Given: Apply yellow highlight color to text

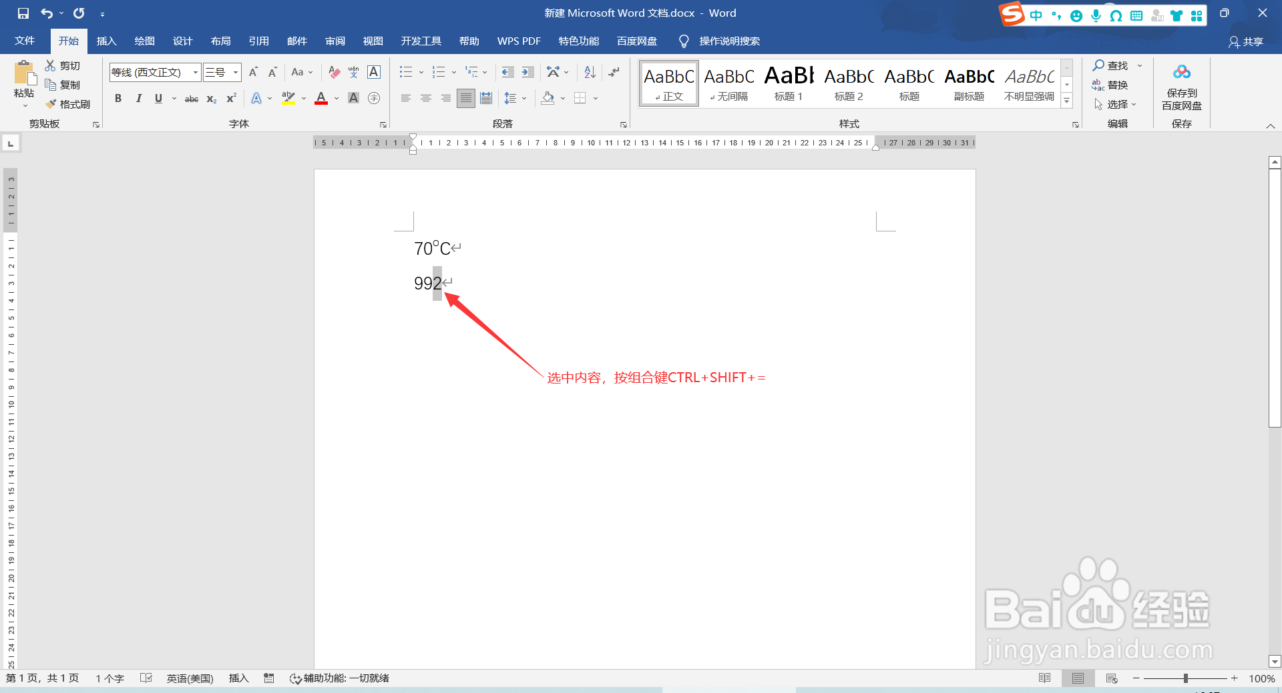Looking at the screenshot, I should pos(288,98).
